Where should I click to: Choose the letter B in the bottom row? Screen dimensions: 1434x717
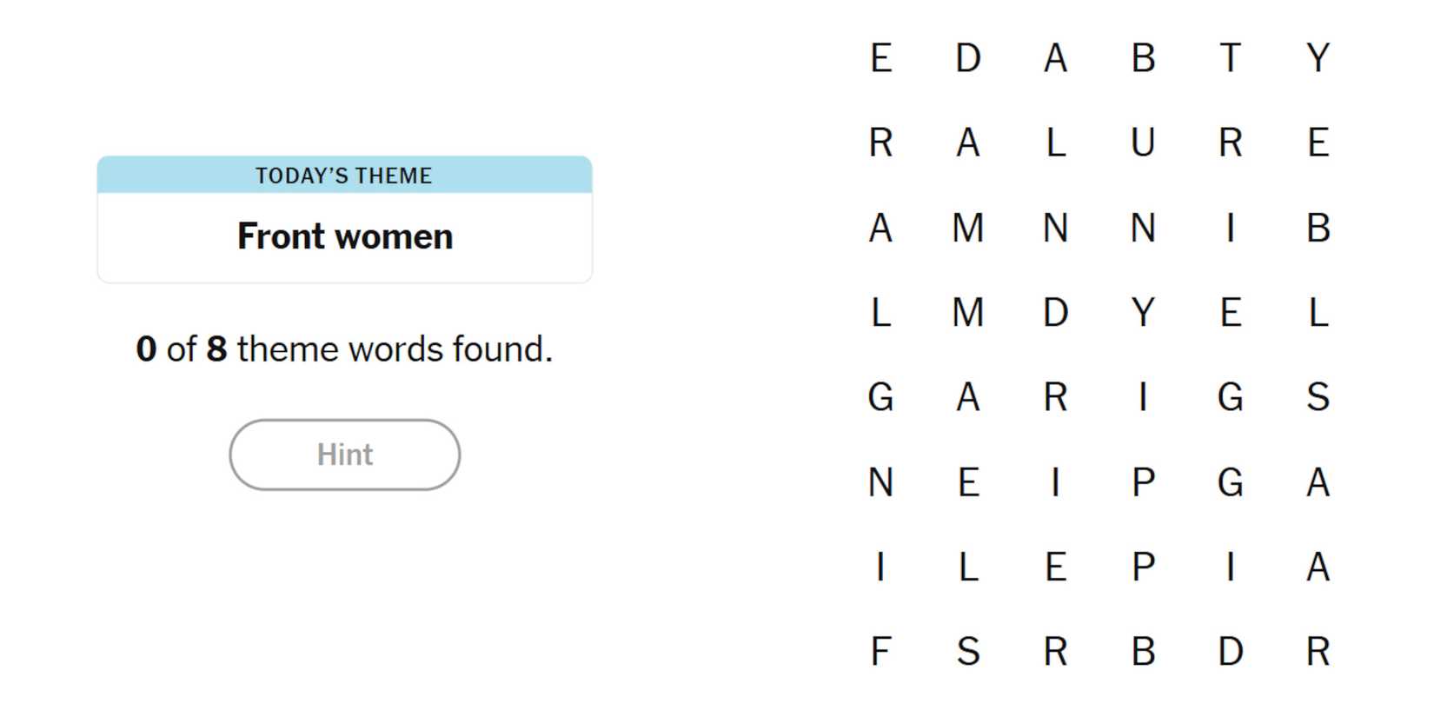point(1143,652)
